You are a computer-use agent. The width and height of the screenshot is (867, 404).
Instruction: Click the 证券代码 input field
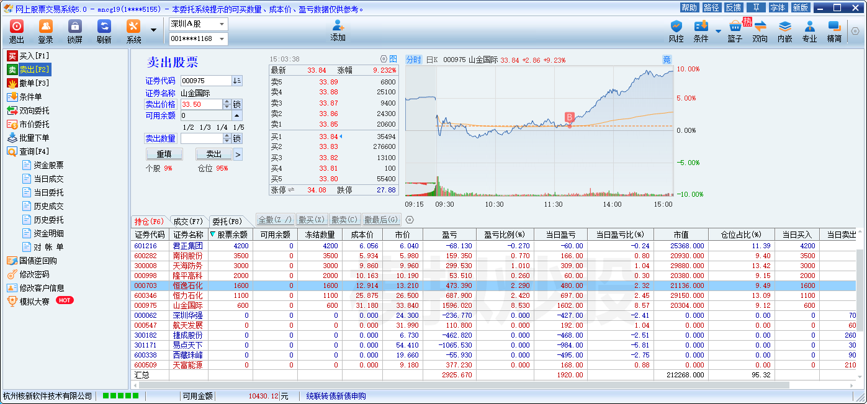click(205, 81)
